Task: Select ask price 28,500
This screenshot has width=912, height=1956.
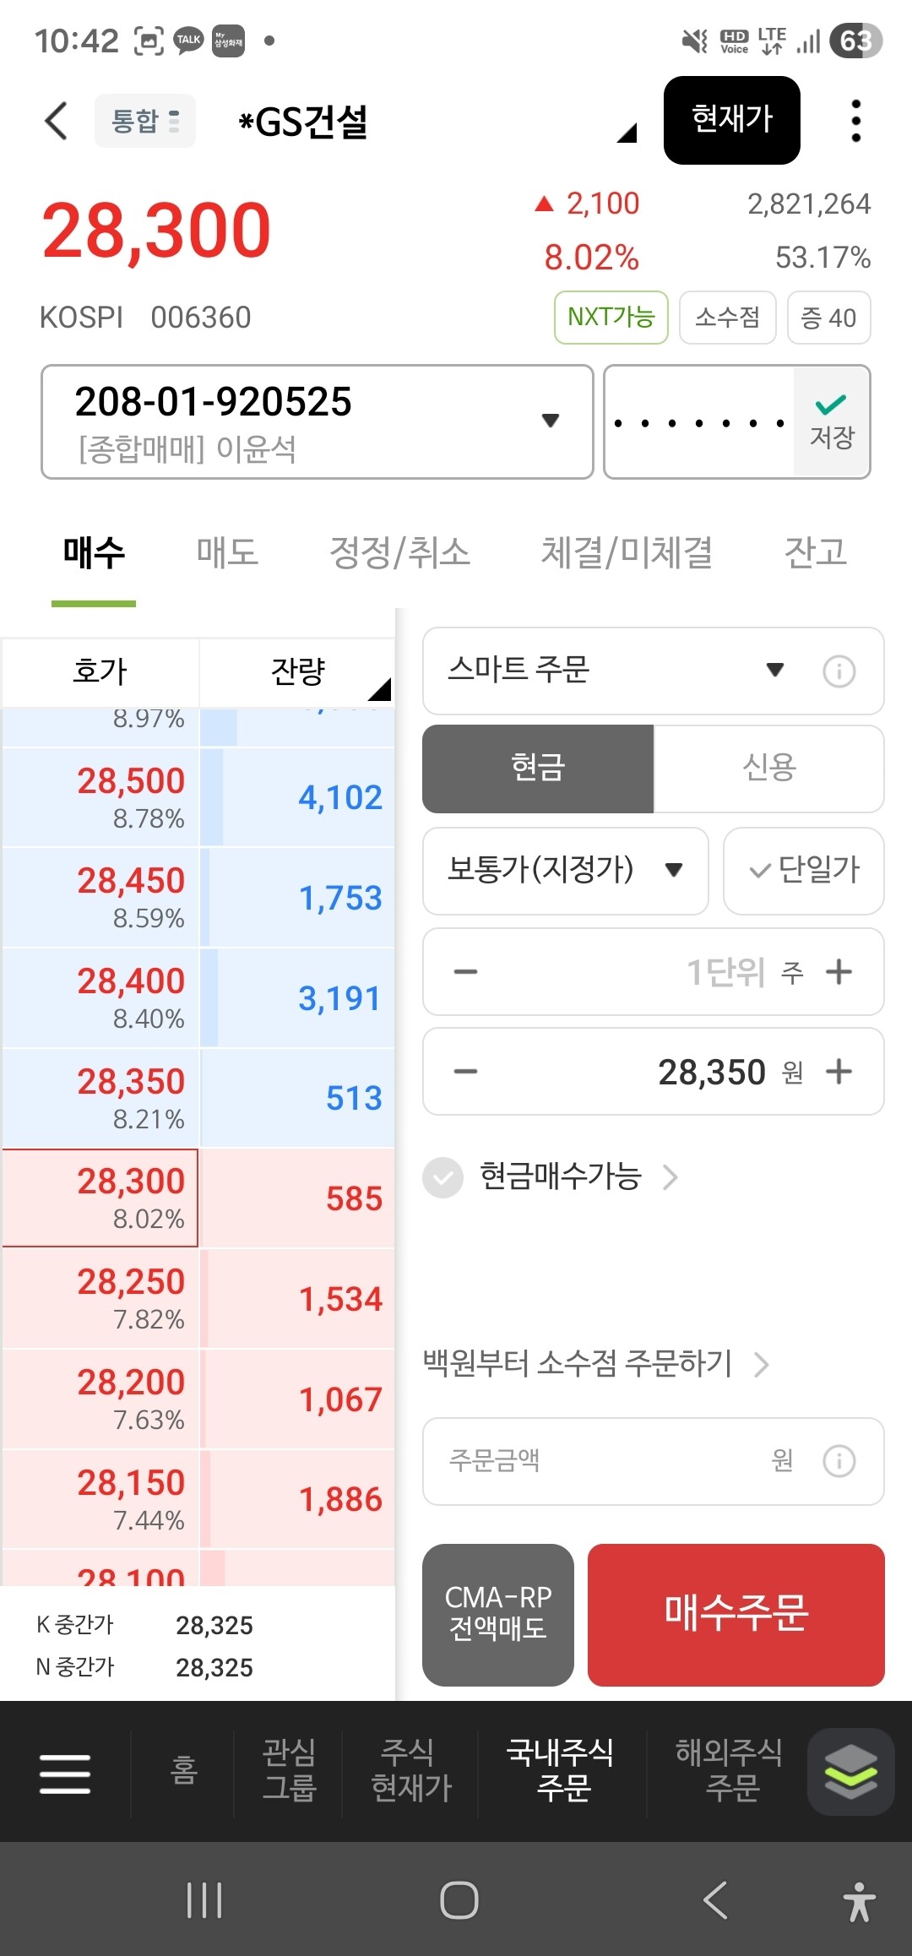Action: [x=100, y=797]
